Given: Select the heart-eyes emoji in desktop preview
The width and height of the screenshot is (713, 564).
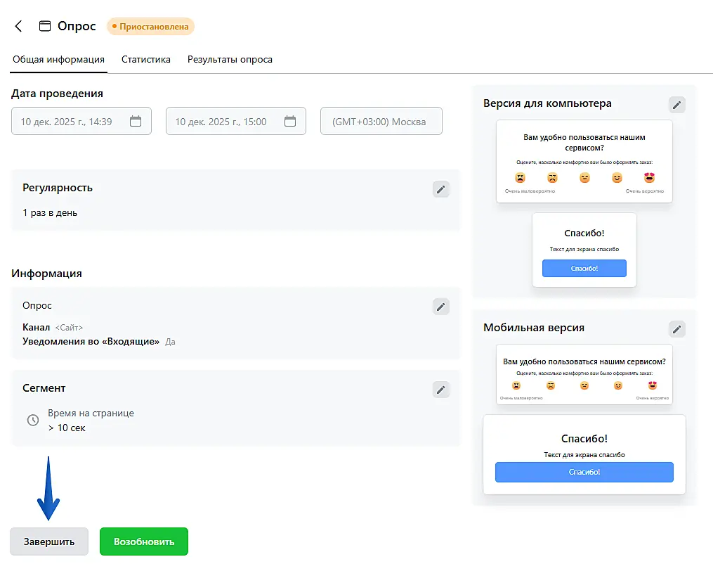Looking at the screenshot, I should (649, 178).
